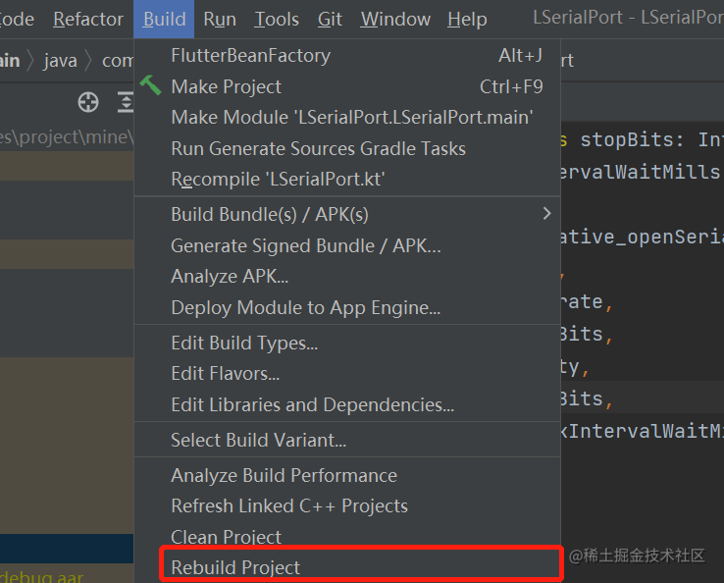The width and height of the screenshot is (724, 583).
Task: Choose Edit Flavors...
Action: click(347, 373)
